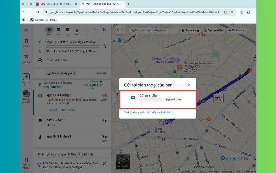Select walking mode icon
The image size is (276, 173).
pos(77,30)
